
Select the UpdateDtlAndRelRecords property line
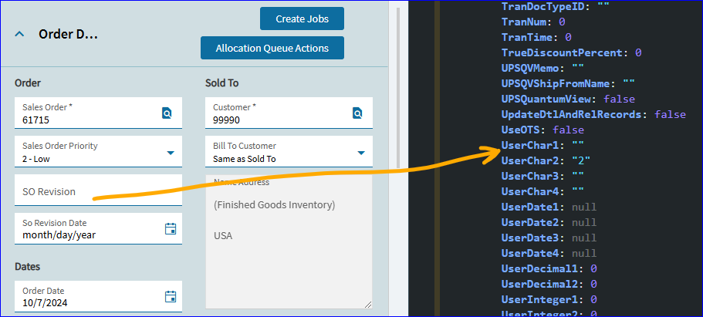(593, 114)
